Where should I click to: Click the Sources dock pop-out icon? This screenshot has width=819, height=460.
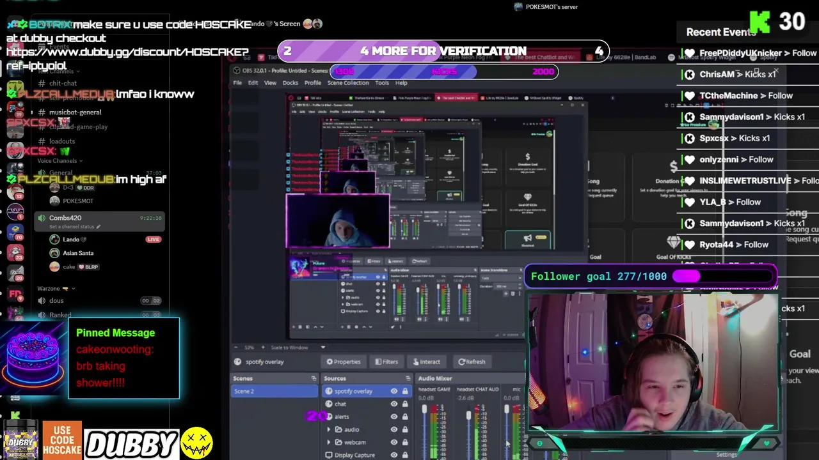coord(408,378)
